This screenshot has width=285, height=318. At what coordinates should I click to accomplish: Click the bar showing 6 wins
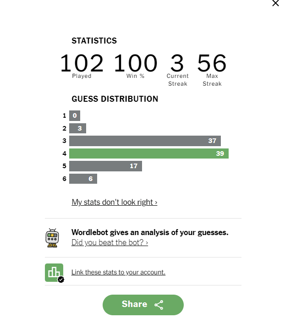pyautogui.click(x=83, y=179)
